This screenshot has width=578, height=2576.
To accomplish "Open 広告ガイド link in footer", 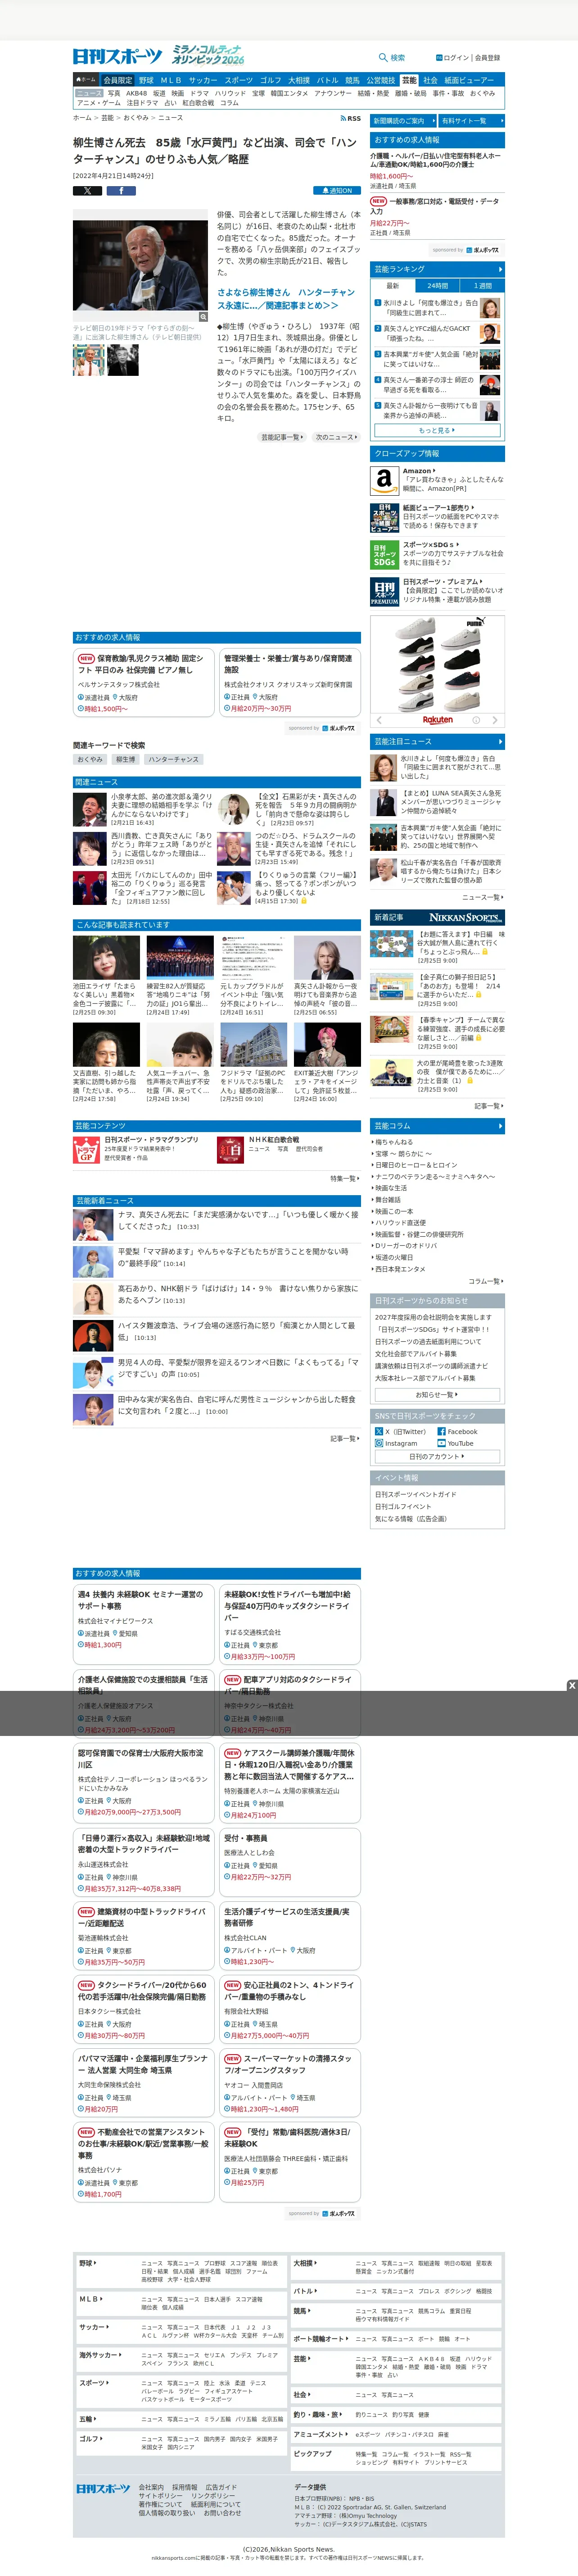I will click(221, 2487).
